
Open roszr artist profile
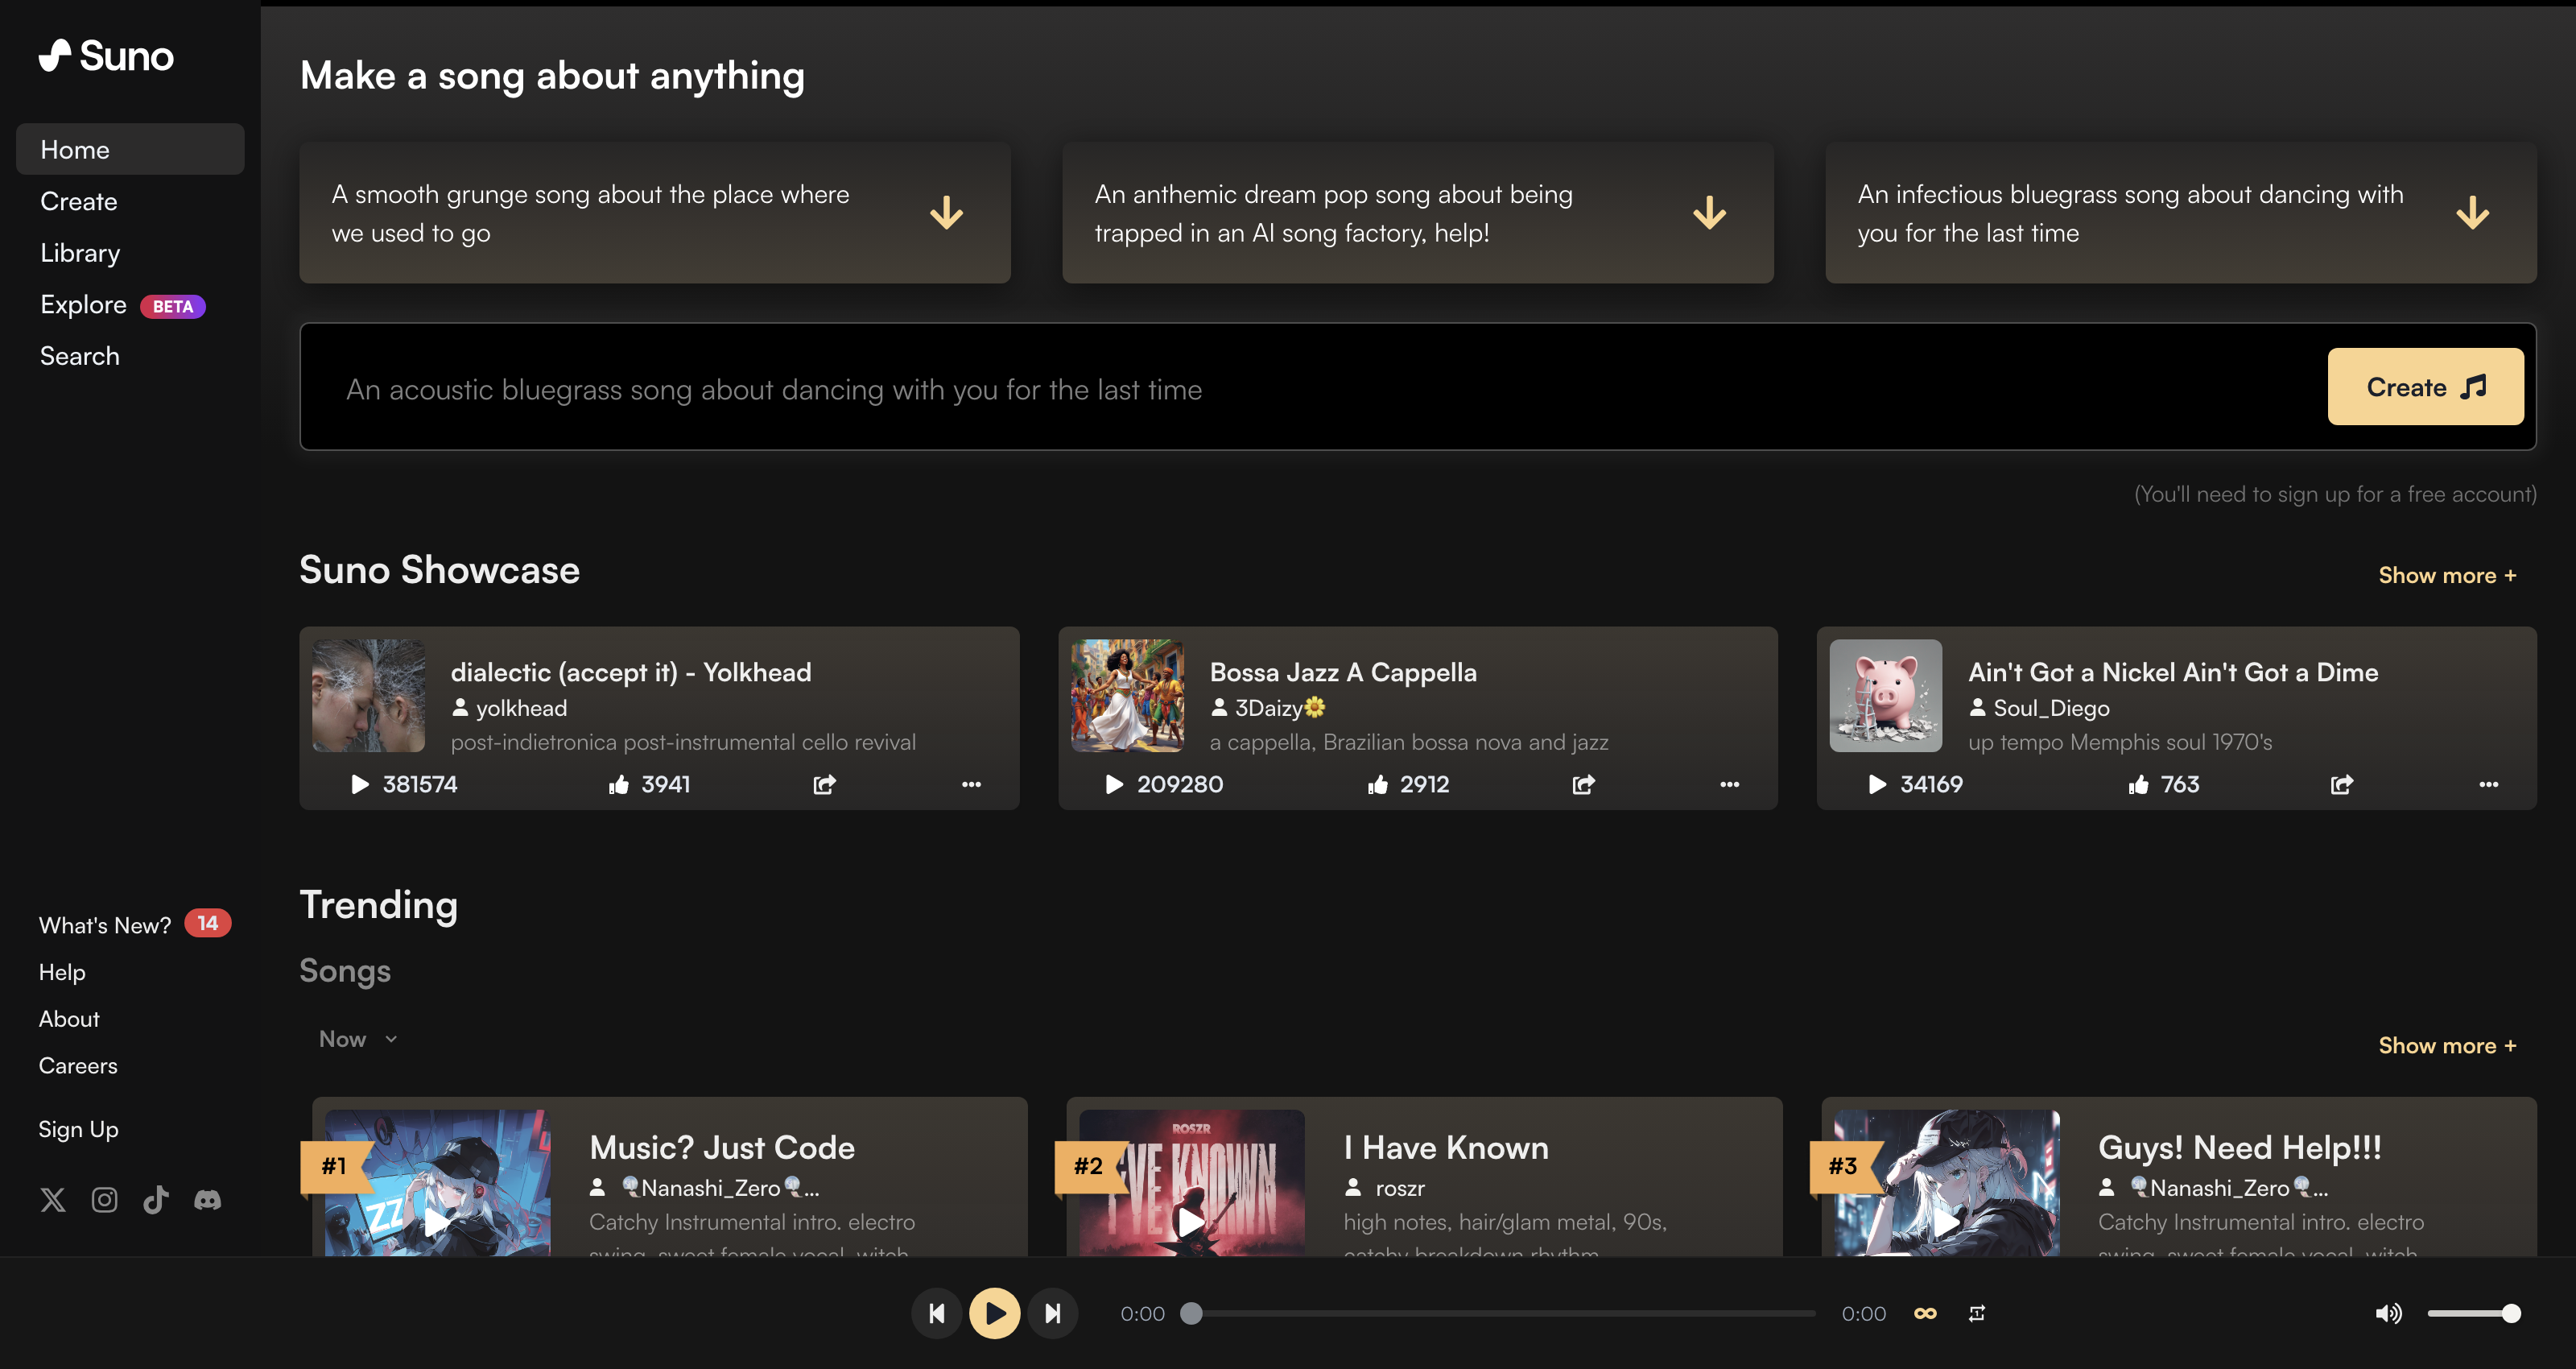click(x=1400, y=1188)
